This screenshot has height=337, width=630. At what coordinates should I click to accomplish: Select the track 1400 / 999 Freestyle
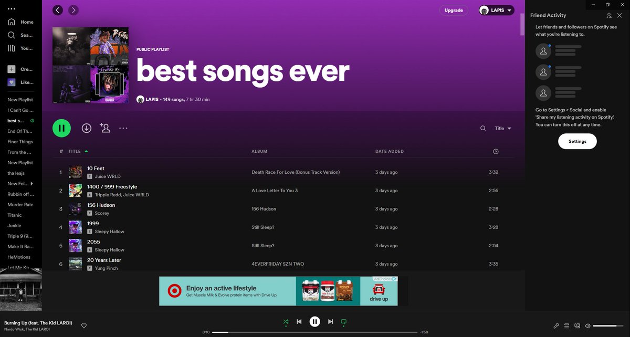[x=112, y=187]
